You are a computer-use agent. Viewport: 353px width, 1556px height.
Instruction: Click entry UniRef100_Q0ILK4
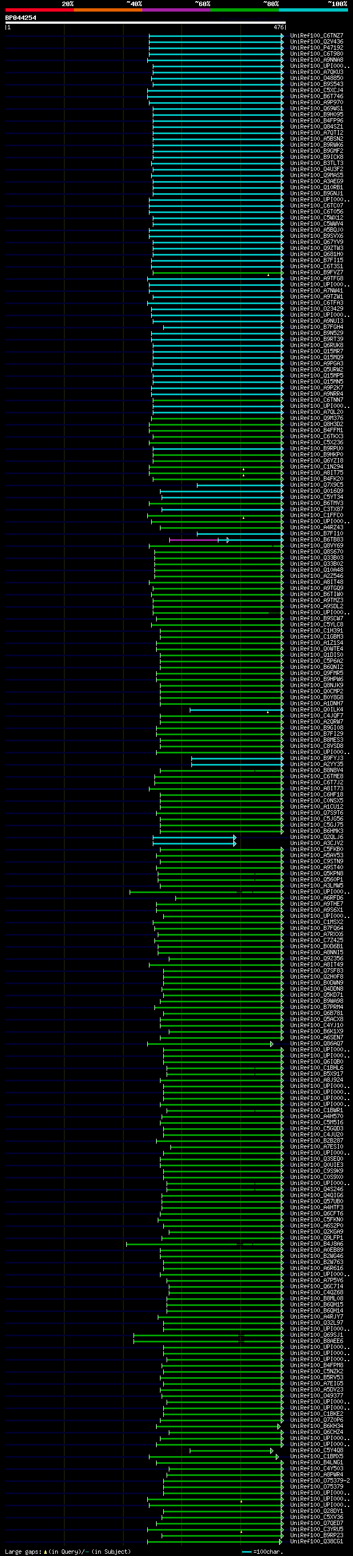316,710
